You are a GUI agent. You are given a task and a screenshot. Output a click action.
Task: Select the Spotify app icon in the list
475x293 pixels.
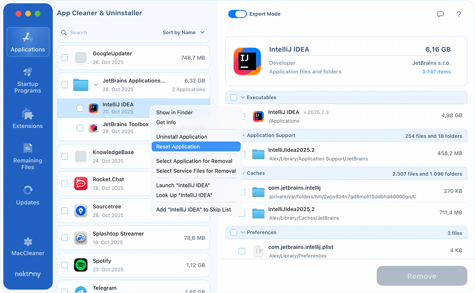[81, 264]
